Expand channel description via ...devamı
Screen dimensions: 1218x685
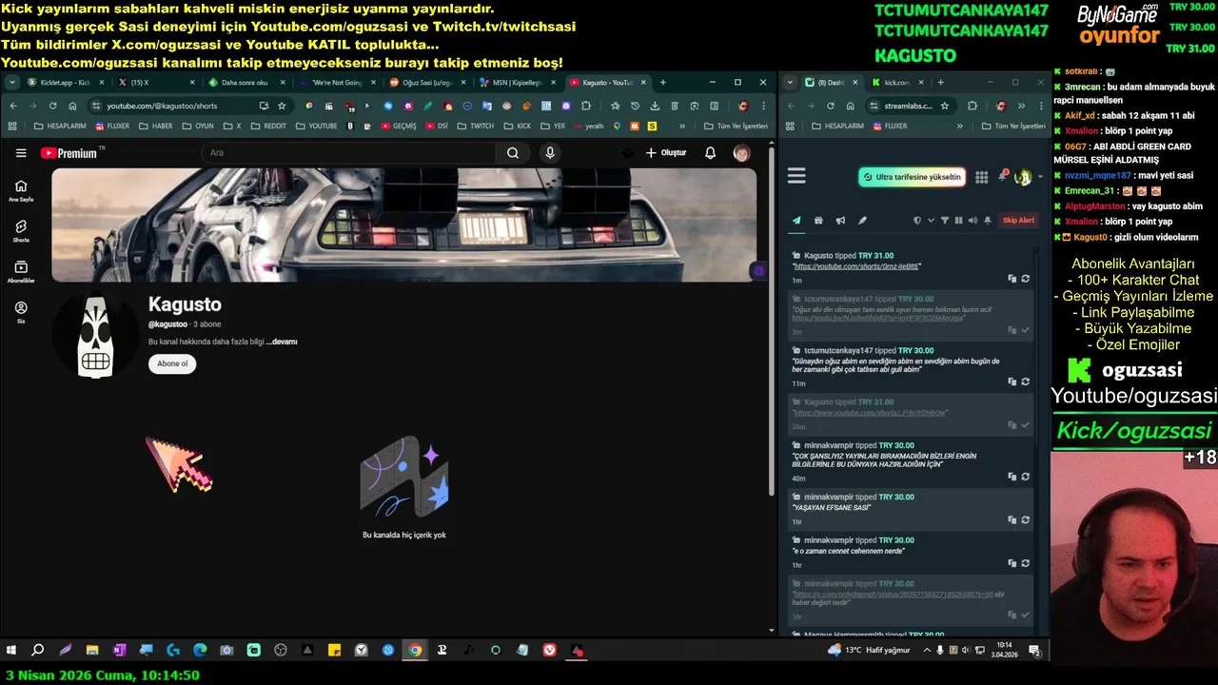[x=282, y=342]
